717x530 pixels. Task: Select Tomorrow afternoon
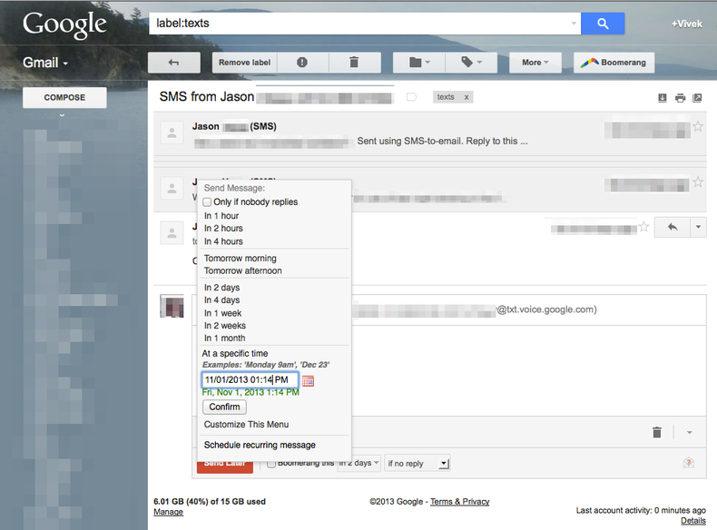point(243,270)
